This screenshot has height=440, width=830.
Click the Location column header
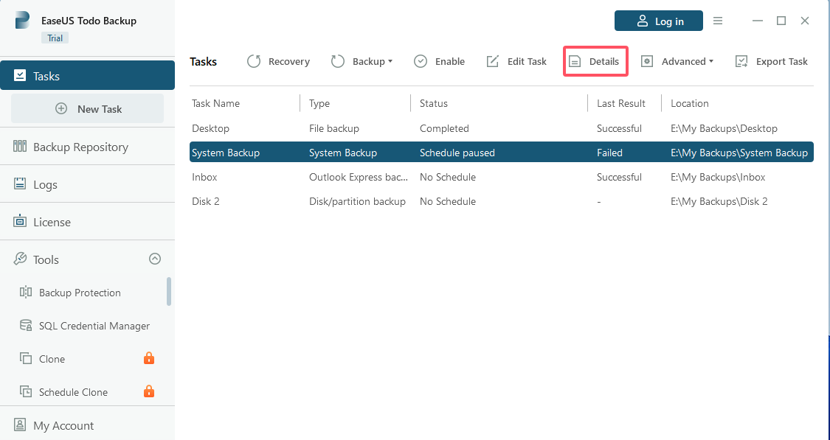[689, 103]
